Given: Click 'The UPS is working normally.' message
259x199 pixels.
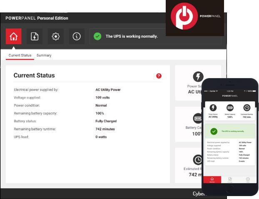Looking at the screenshot, I should tap(132, 37).
